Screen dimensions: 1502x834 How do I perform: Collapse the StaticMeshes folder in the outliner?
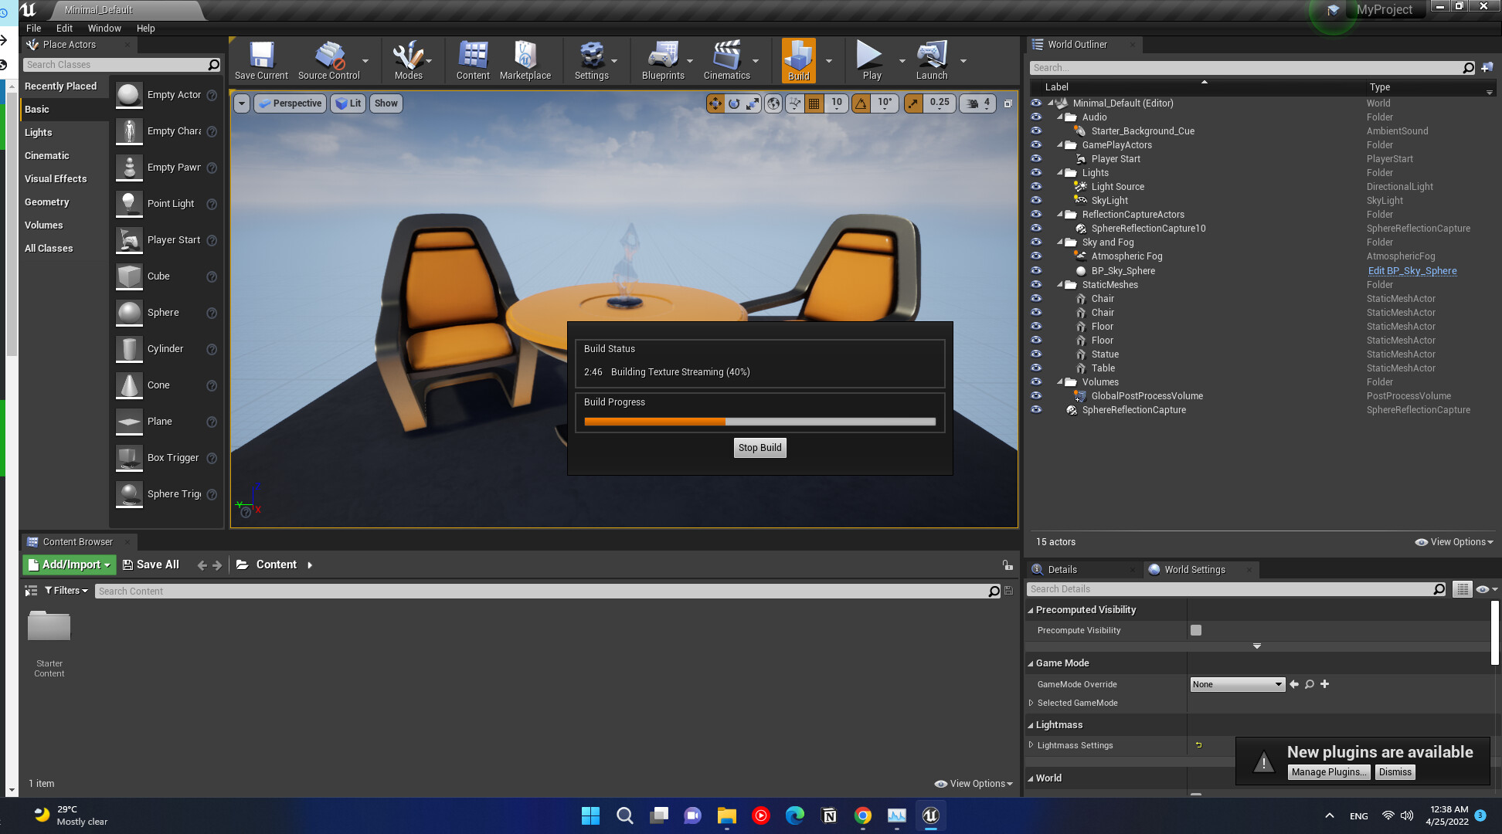1060,285
